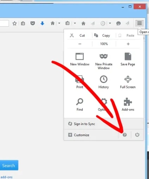Bookmark this page with the star icon
149x179 pixels.
coord(14,23)
